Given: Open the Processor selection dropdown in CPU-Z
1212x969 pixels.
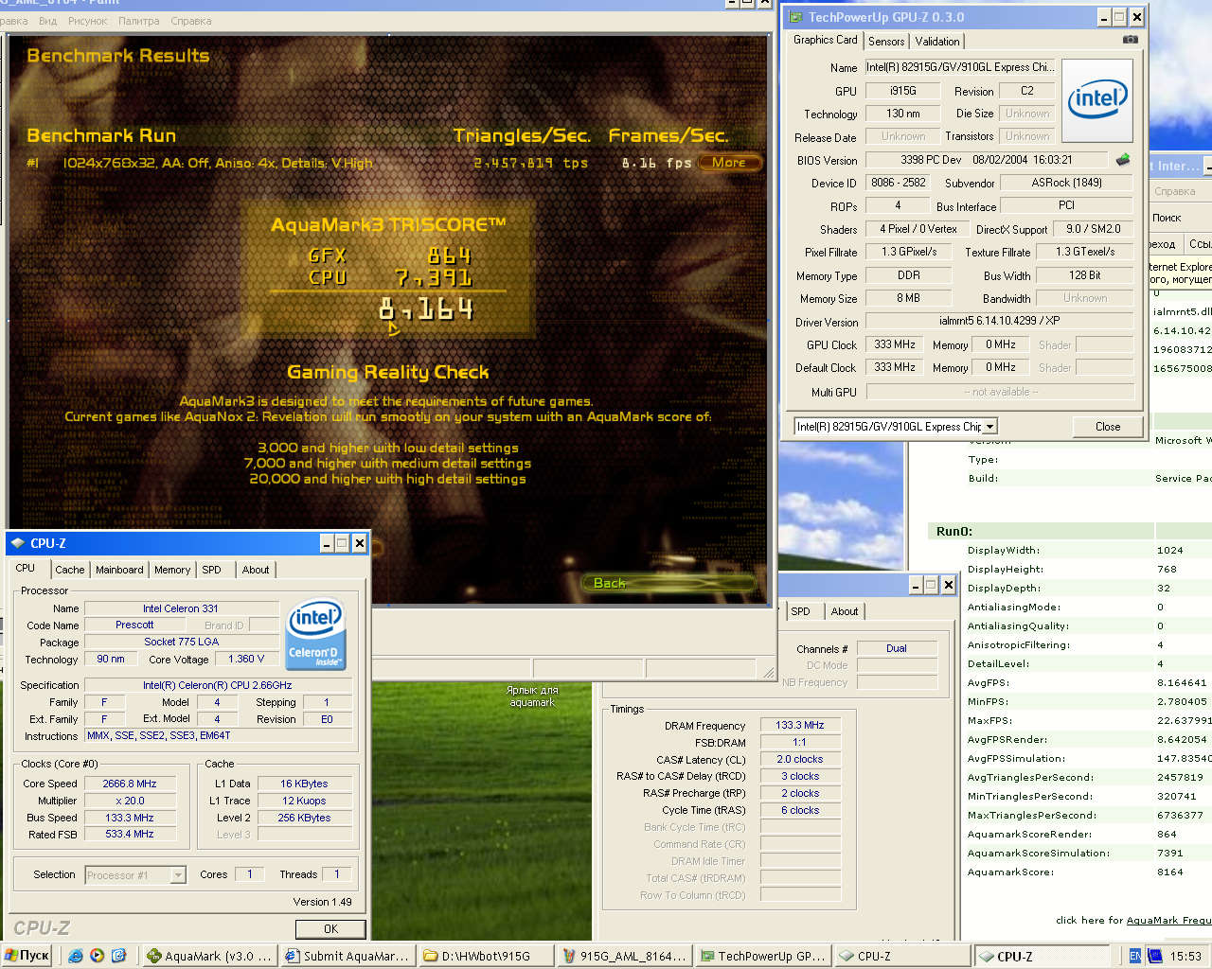Looking at the screenshot, I should (178, 875).
